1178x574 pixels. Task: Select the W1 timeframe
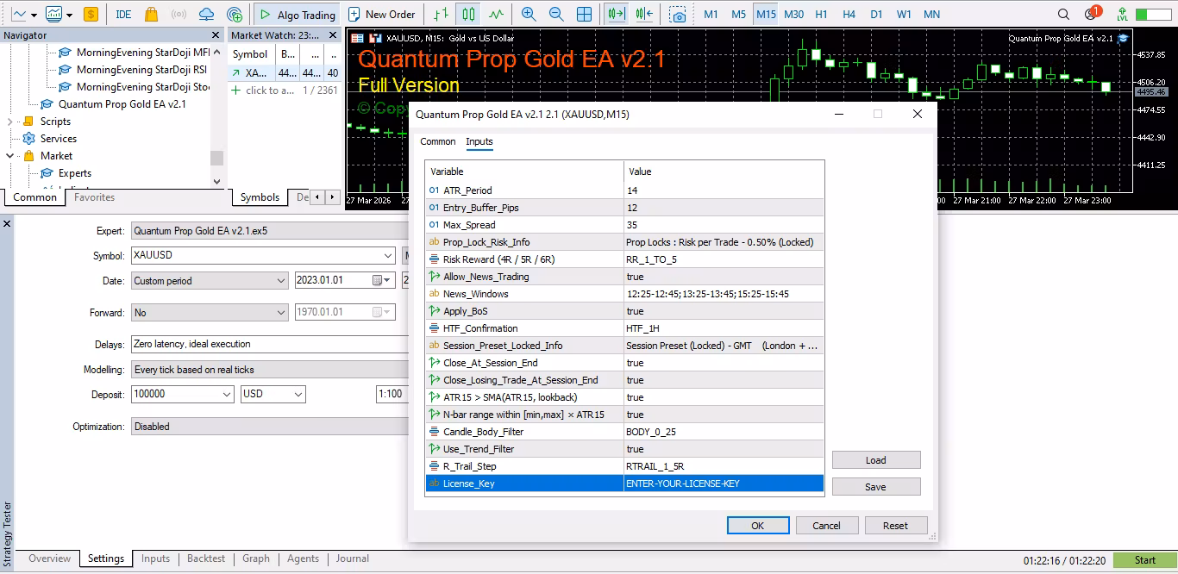(904, 15)
